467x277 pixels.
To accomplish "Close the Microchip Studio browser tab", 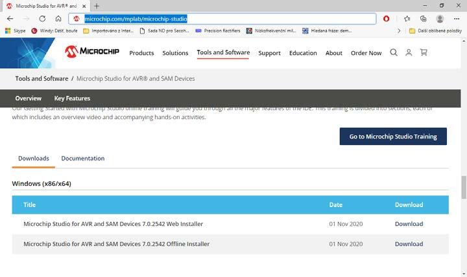I will (84, 6).
